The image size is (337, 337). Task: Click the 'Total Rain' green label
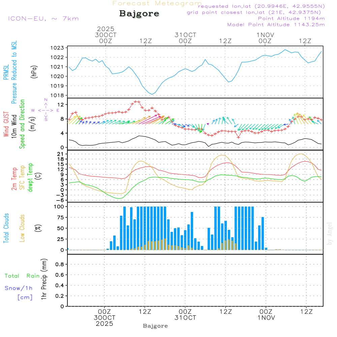22,276
